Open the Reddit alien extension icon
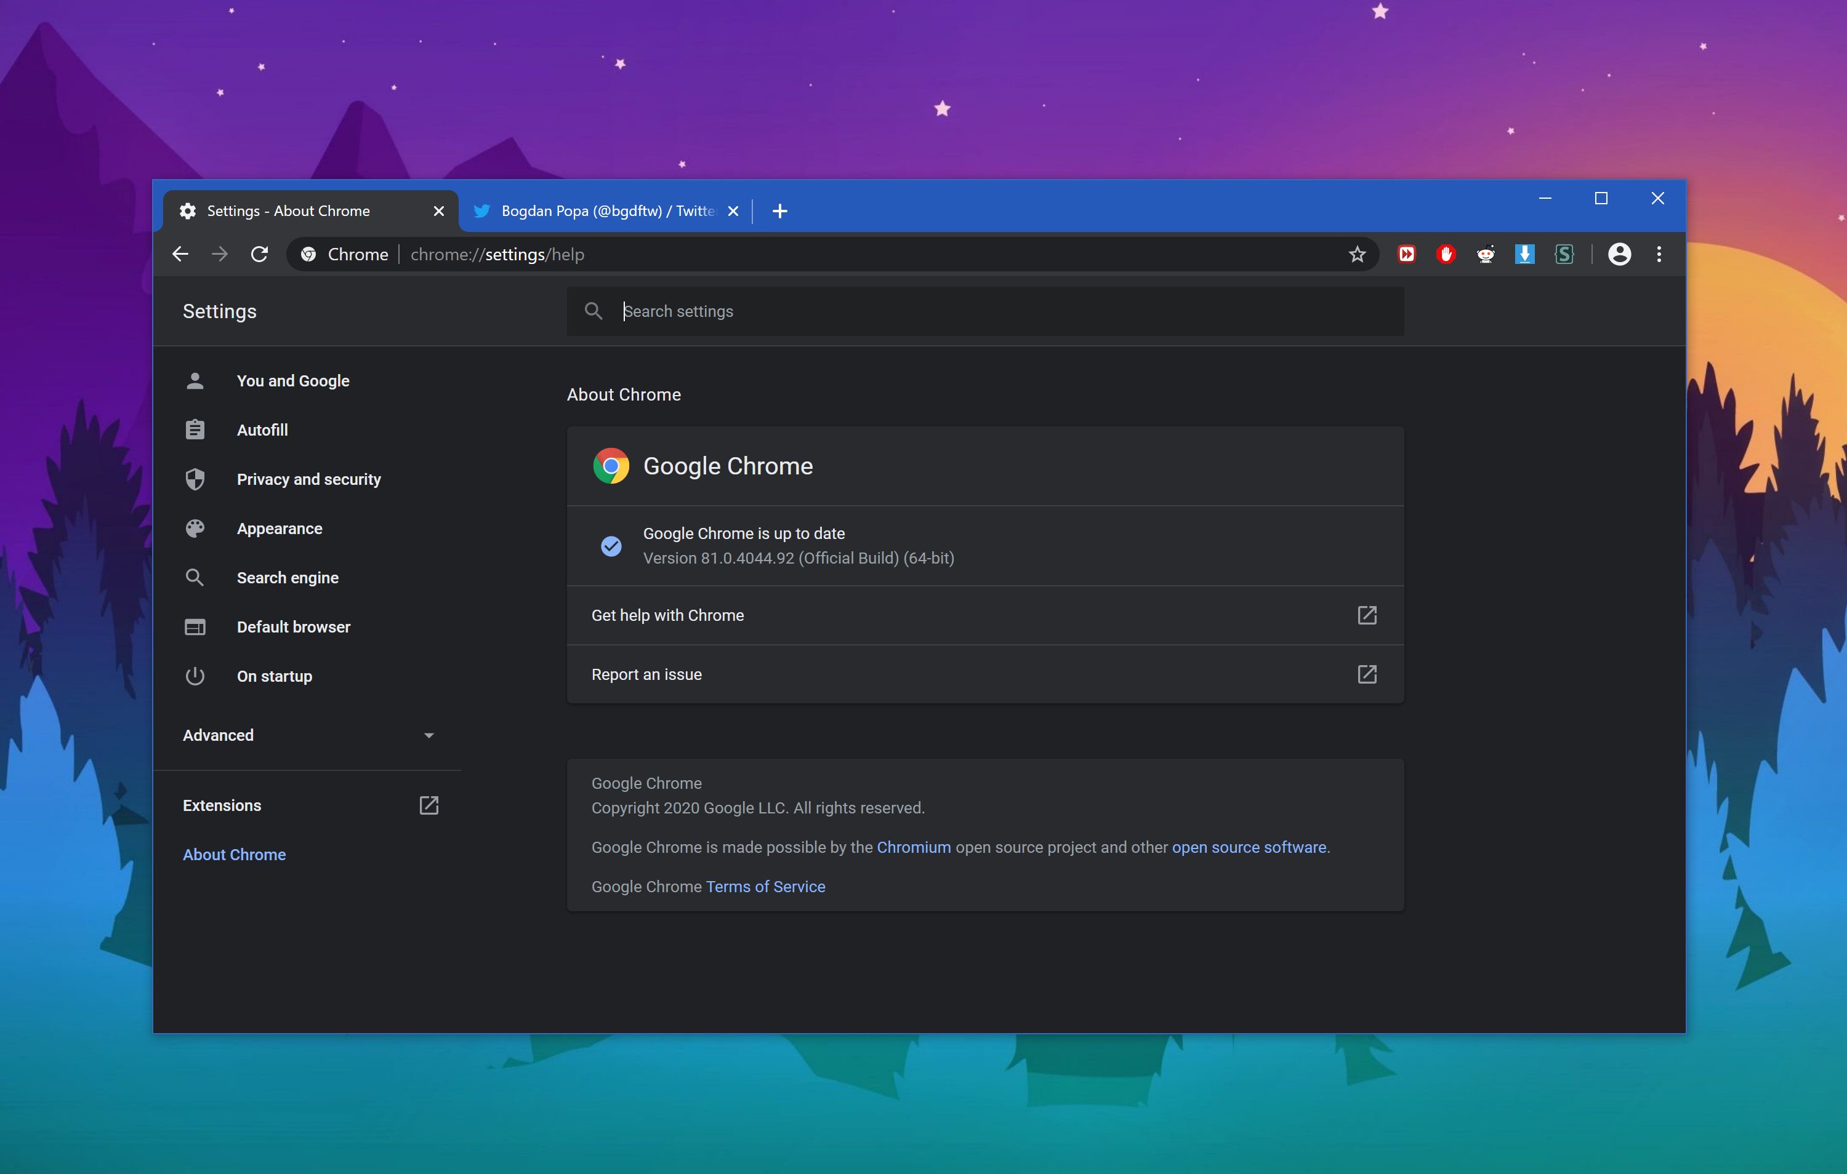This screenshot has width=1847, height=1174. point(1486,254)
